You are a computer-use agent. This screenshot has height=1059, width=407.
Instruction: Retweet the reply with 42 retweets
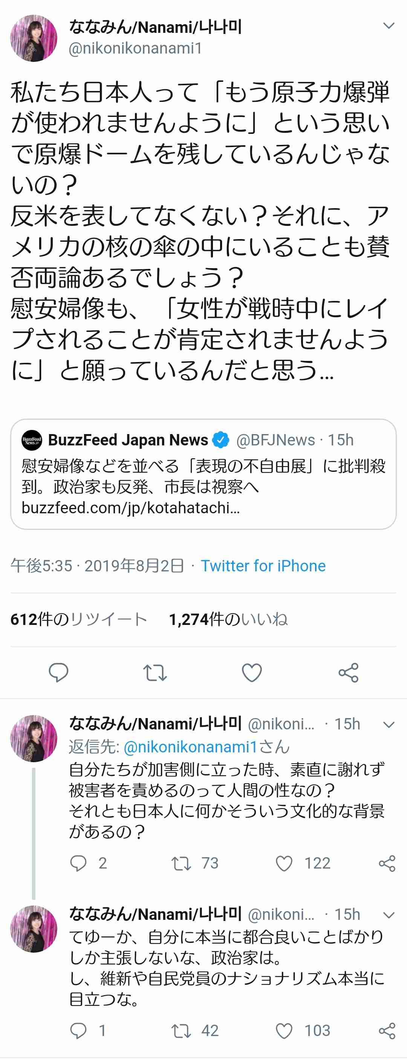[x=181, y=1030]
